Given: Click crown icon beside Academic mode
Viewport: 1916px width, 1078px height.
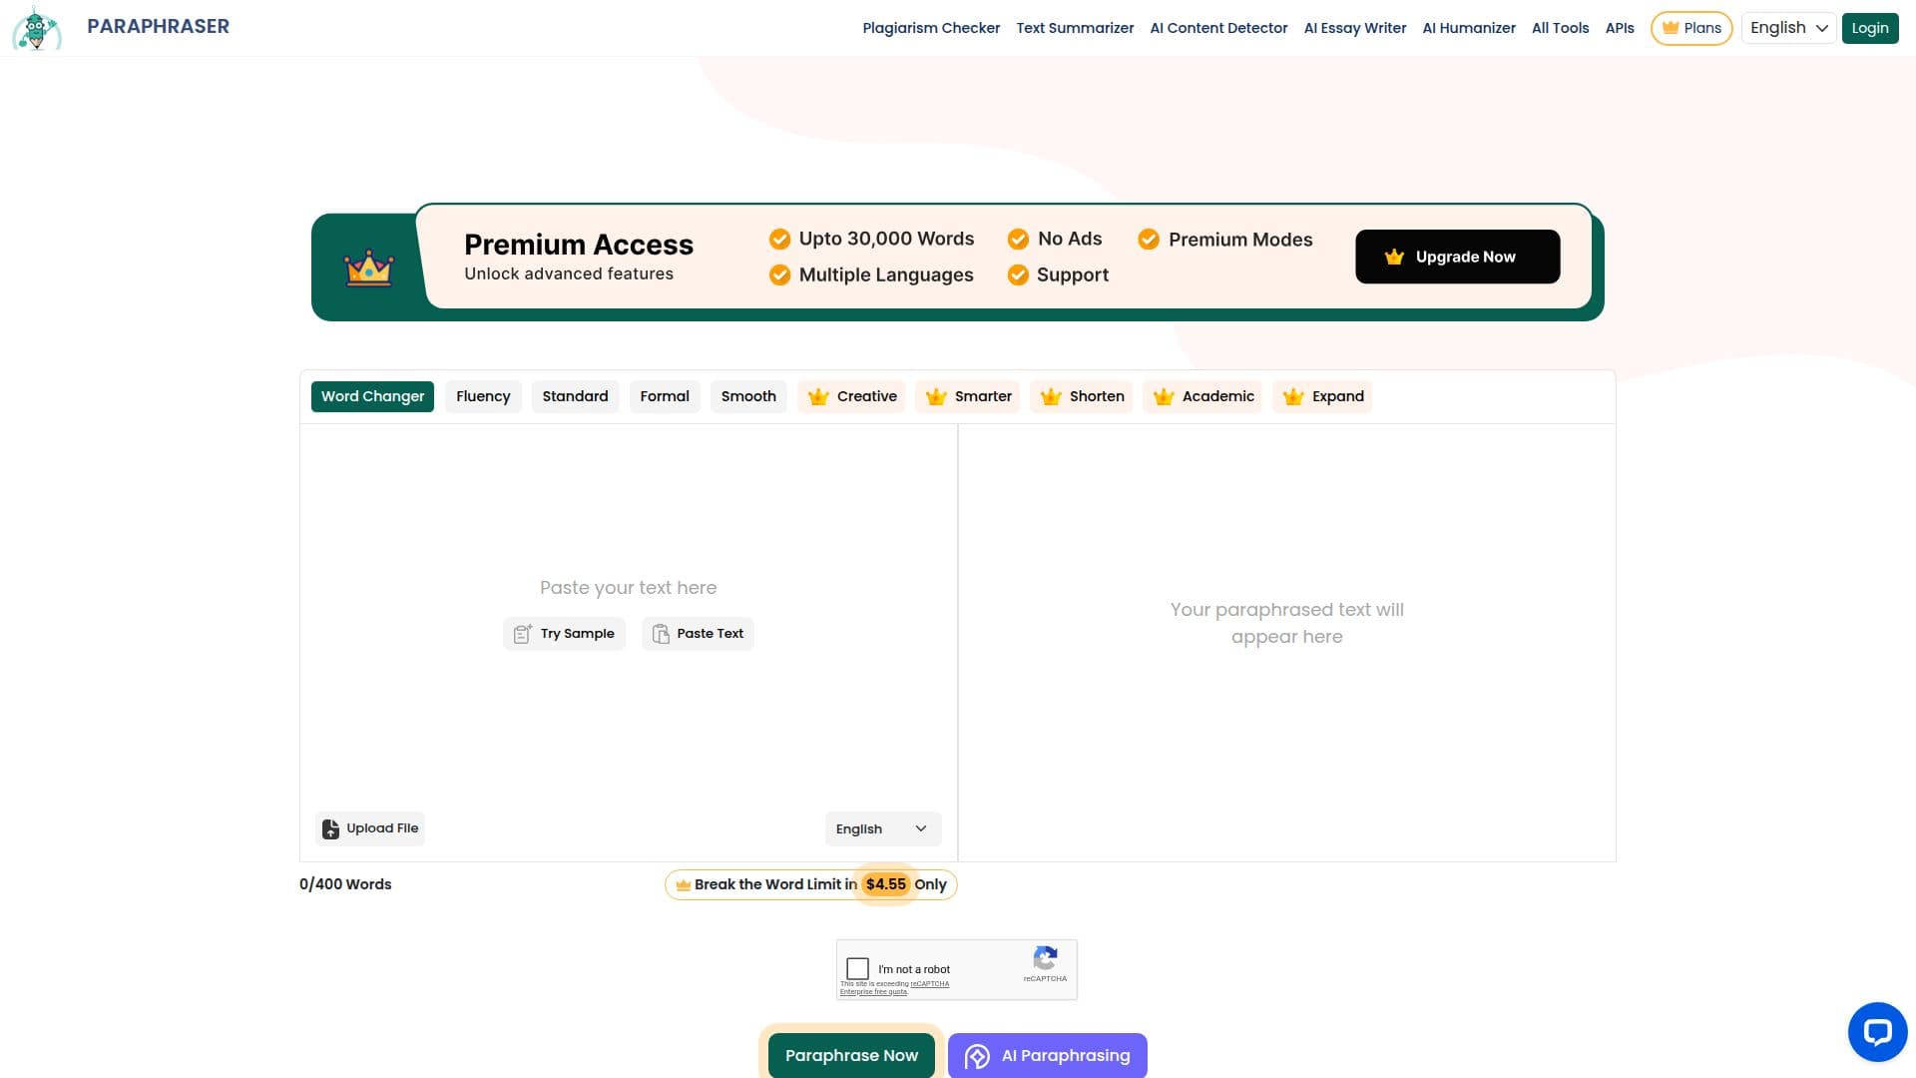Looking at the screenshot, I should click(x=1164, y=396).
